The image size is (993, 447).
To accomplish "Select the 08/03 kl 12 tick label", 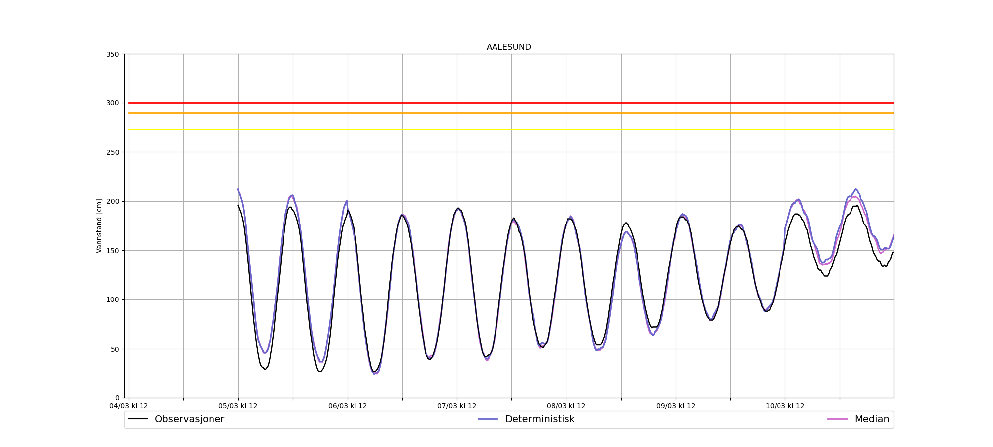I will point(566,406).
